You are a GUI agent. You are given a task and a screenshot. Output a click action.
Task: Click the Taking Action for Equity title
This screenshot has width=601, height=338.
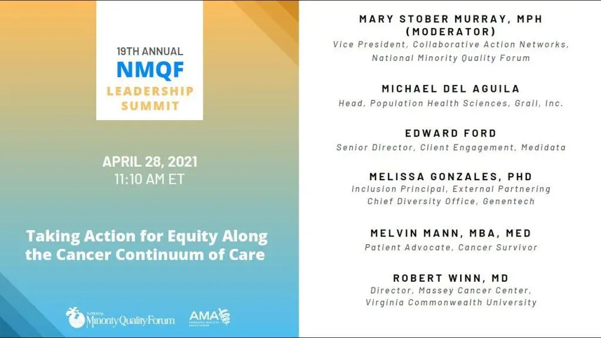pos(146,245)
